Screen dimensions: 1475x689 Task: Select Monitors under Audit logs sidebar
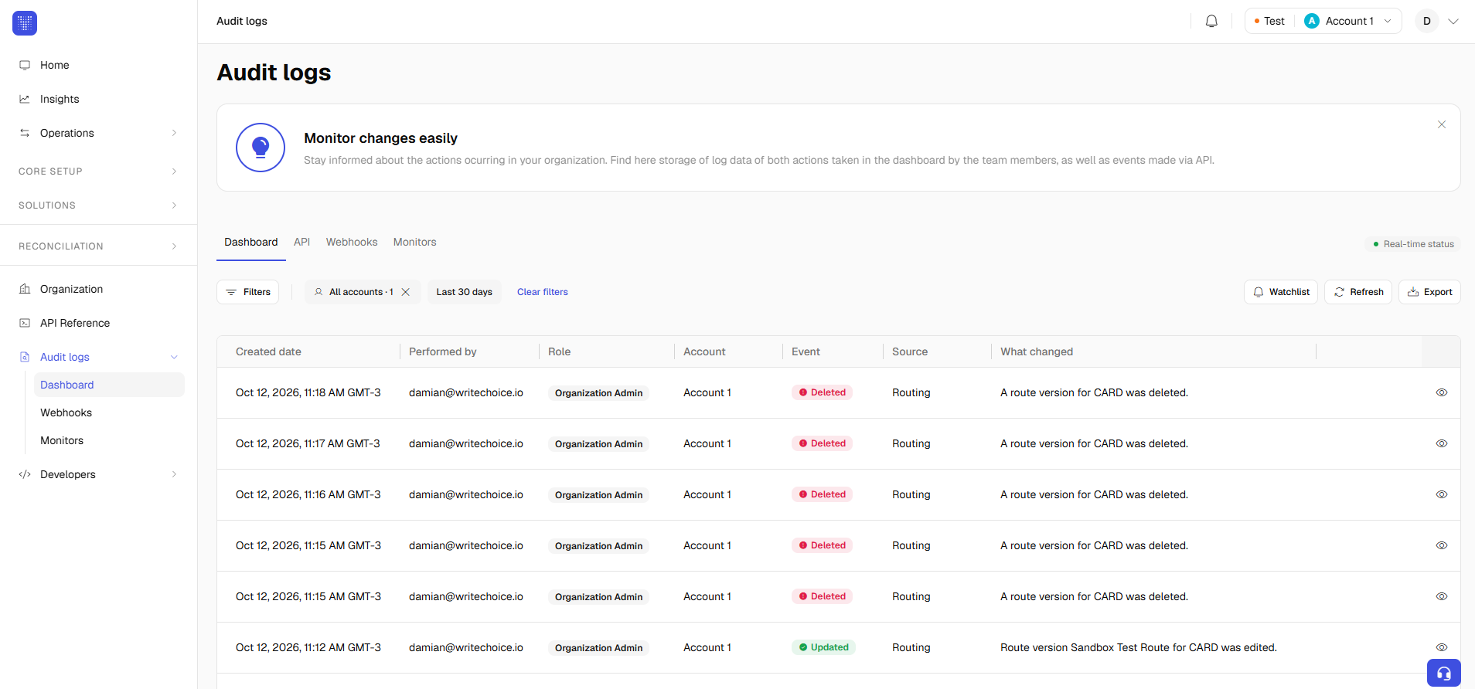point(62,440)
